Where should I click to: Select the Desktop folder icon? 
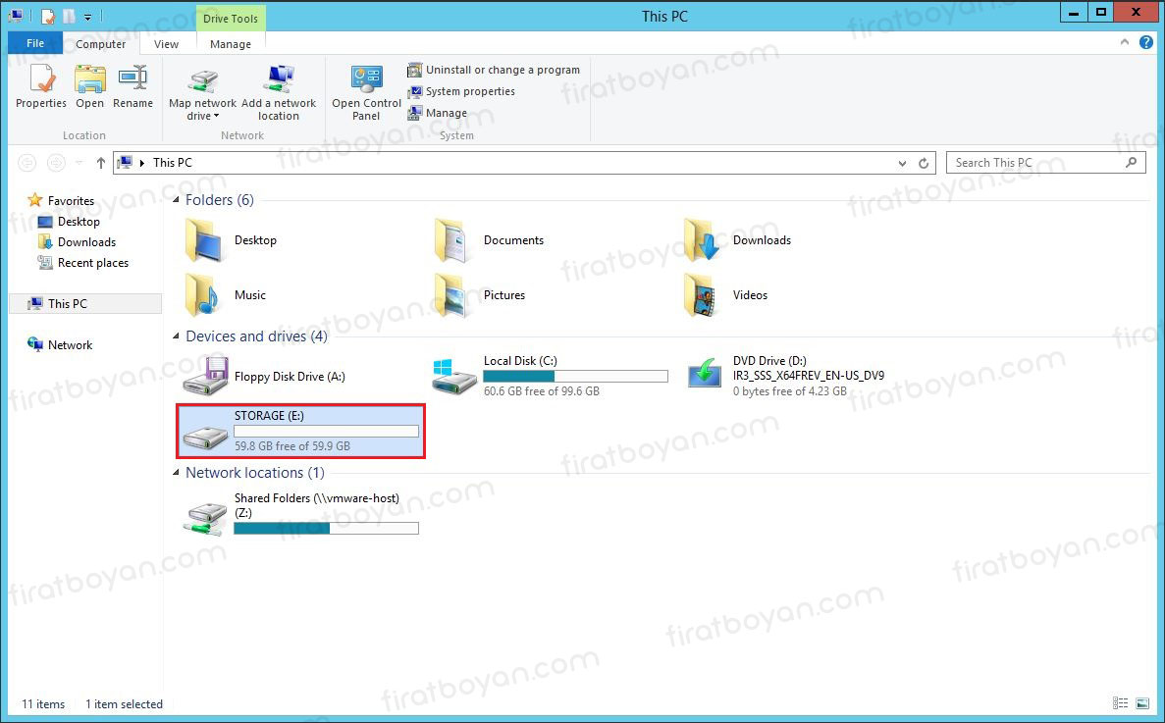(x=203, y=240)
